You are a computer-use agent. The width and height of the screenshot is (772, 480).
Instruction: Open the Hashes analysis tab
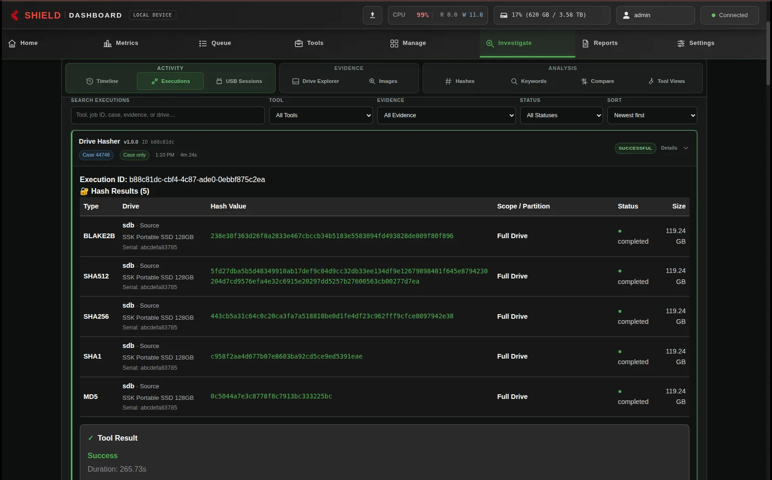[460, 81]
